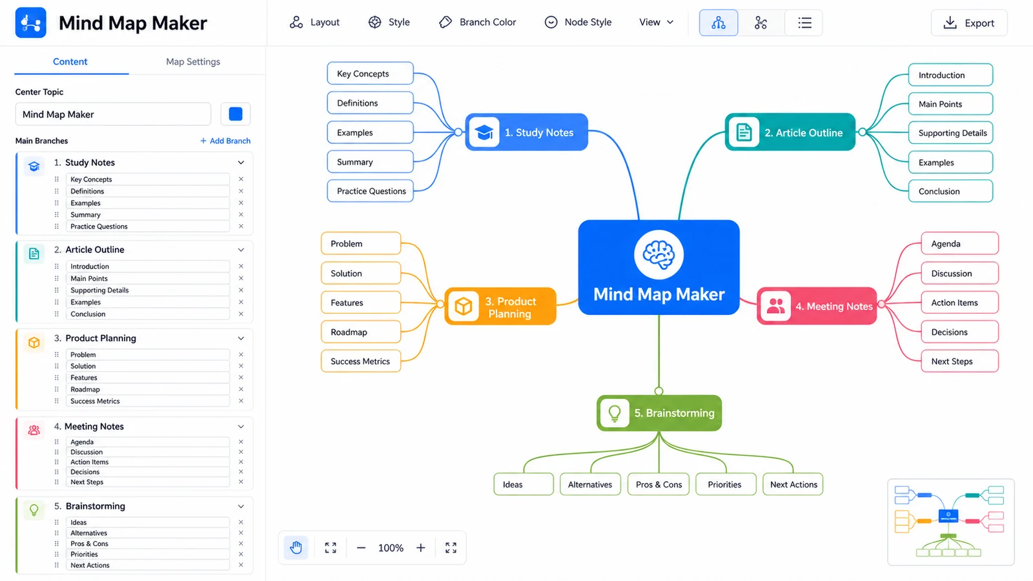Select the central Mind Map Maker node

659,267
